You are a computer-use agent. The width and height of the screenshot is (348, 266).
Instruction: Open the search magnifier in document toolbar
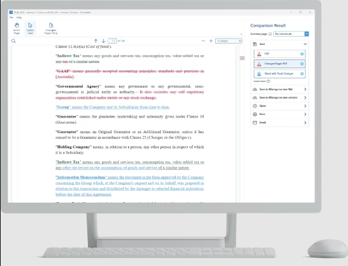coord(14,41)
